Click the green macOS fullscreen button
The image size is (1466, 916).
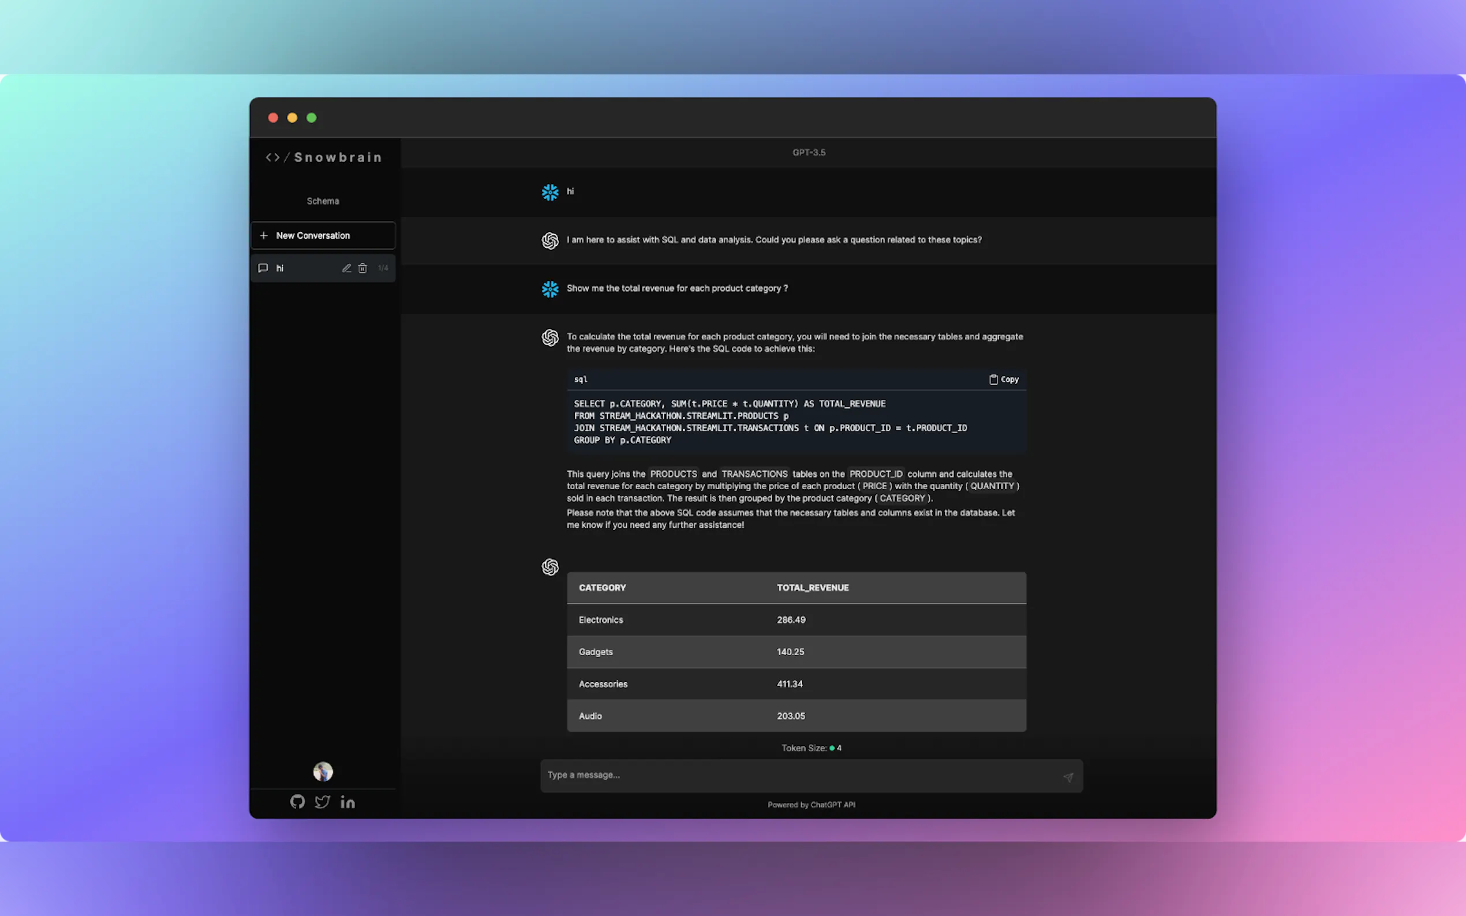(x=312, y=118)
